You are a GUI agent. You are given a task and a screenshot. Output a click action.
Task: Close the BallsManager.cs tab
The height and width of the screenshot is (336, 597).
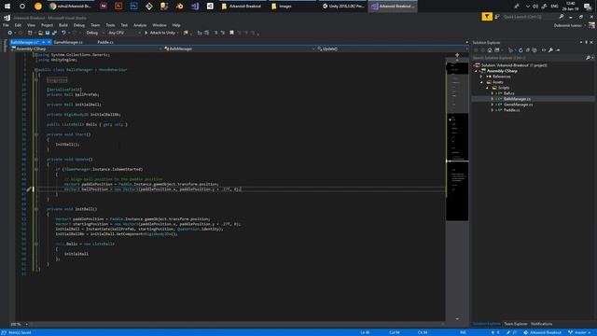coord(49,42)
